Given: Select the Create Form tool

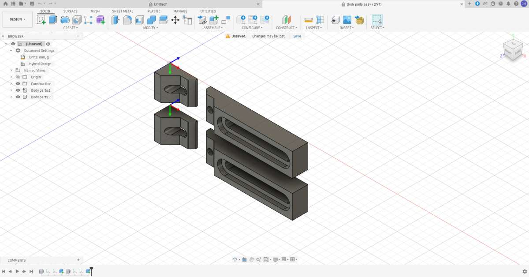Looking at the screenshot, I should click(x=101, y=20).
